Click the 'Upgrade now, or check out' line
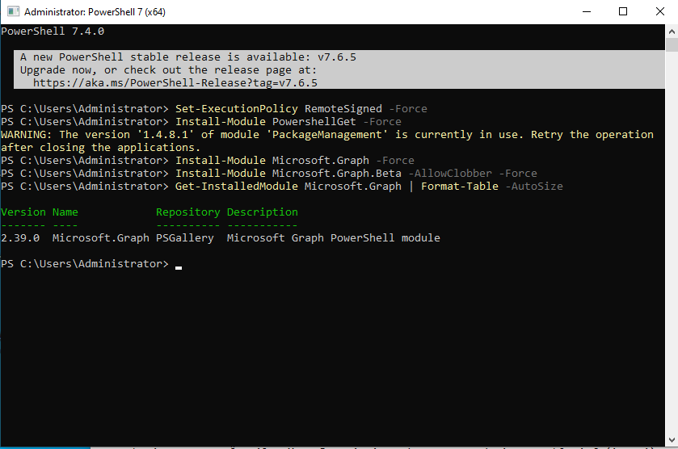This screenshot has width=678, height=449. coord(168,70)
